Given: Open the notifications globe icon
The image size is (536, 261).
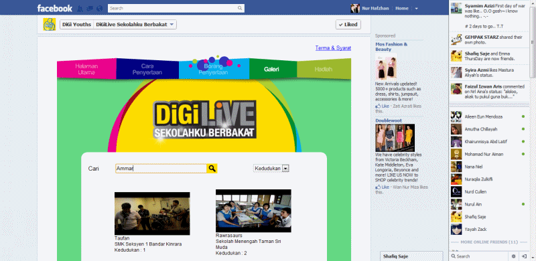Looking at the screenshot, I should tap(99, 8).
